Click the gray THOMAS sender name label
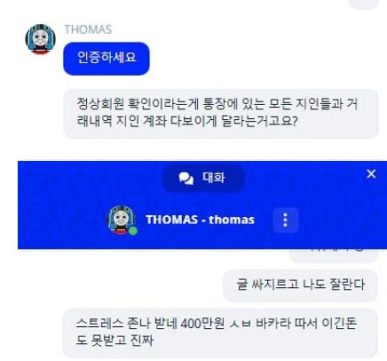Image resolution: width=387 pixels, height=361 pixels. tap(88, 29)
